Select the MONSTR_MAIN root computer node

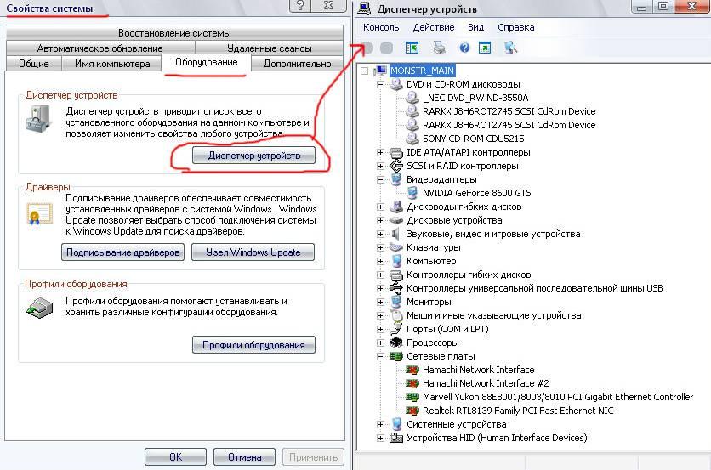pyautogui.click(x=422, y=71)
